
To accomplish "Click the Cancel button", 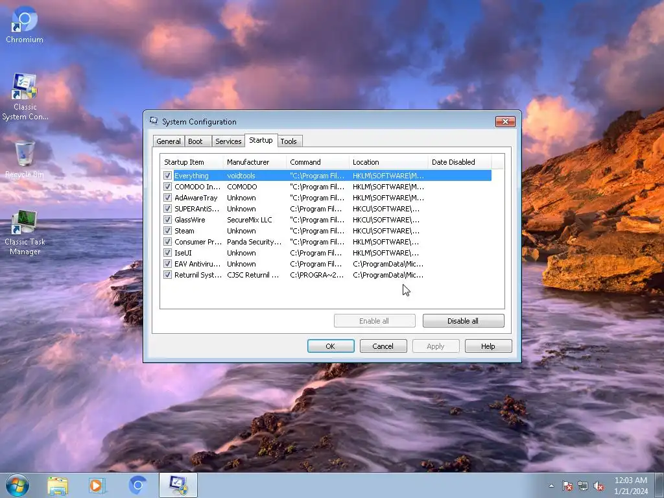I will point(383,346).
